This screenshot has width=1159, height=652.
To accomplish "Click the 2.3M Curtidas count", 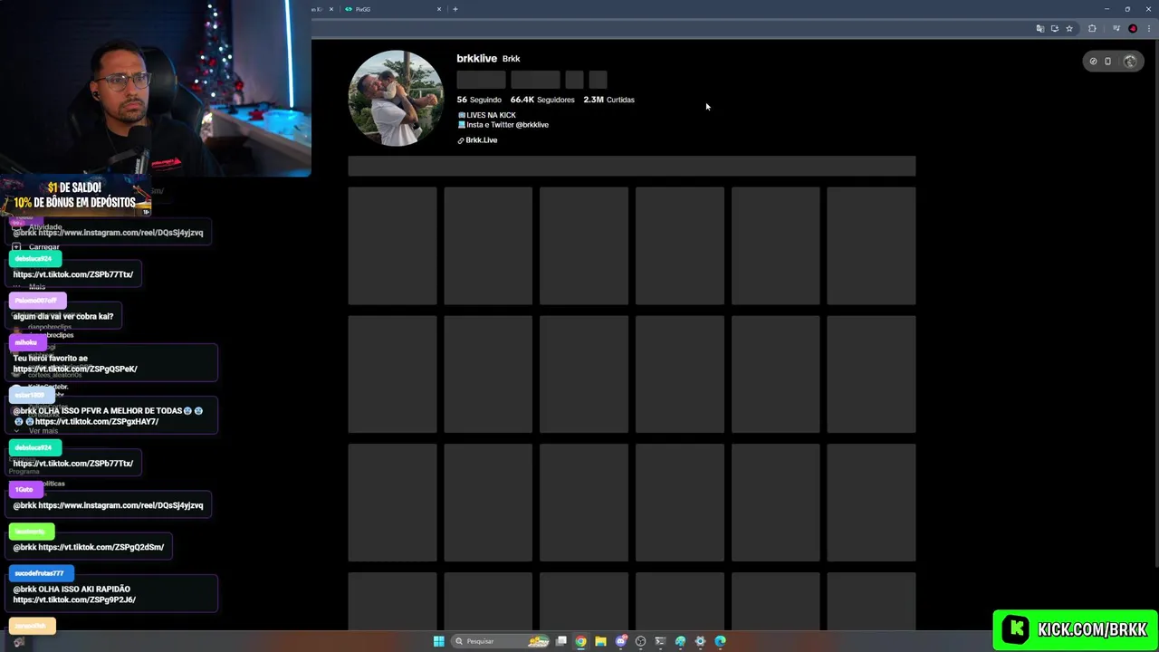I will click(608, 100).
